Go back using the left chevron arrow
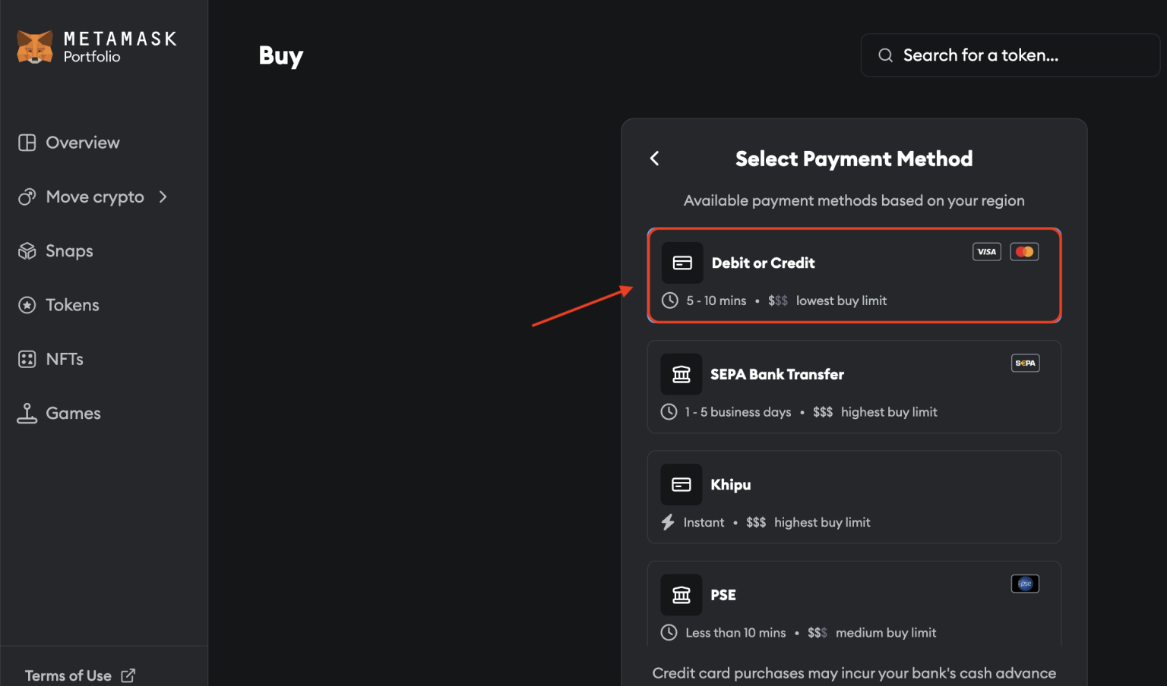Screen dimensions: 1167x686 655,159
